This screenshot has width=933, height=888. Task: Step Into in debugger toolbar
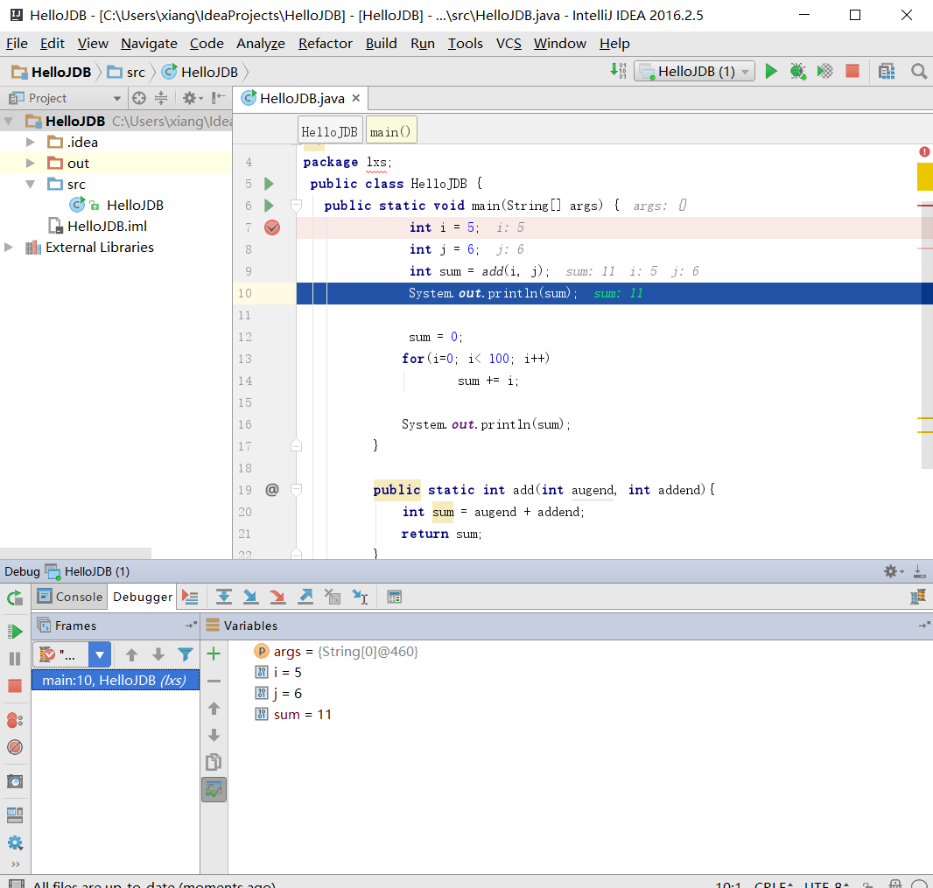250,598
